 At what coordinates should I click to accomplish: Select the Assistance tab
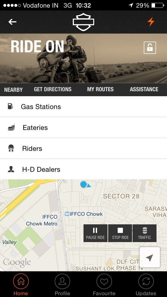pyautogui.click(x=144, y=89)
